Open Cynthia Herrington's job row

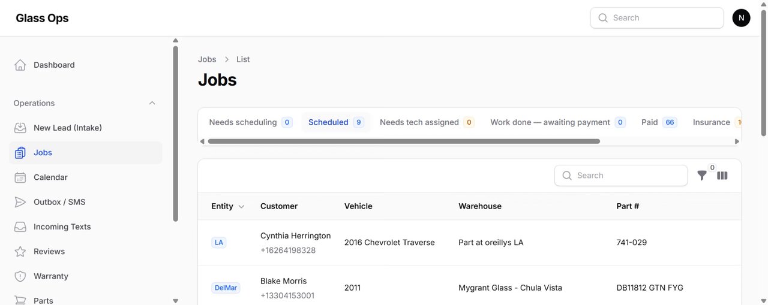470,243
